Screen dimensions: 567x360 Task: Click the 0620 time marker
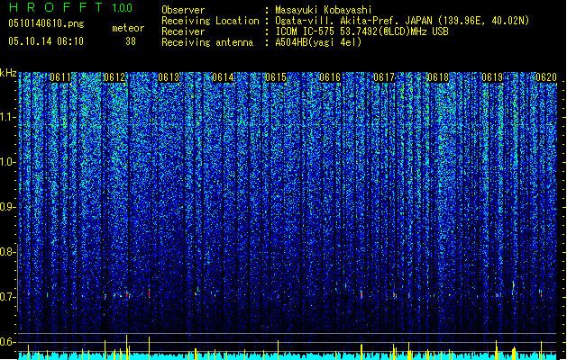(546, 77)
